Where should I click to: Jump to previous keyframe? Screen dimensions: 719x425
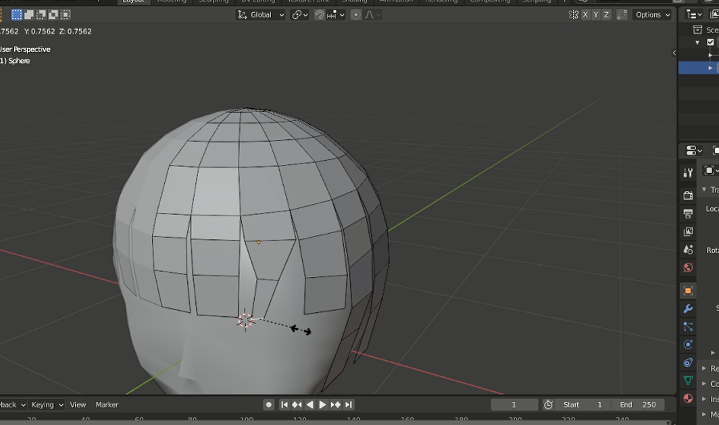297,404
